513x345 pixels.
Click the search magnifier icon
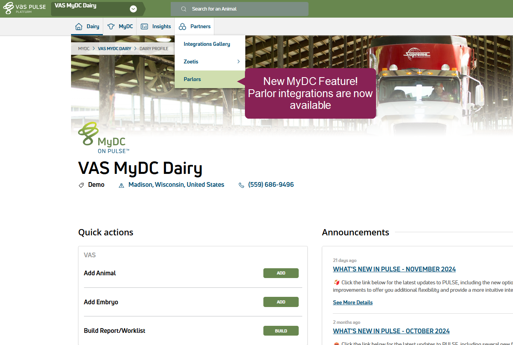(183, 9)
